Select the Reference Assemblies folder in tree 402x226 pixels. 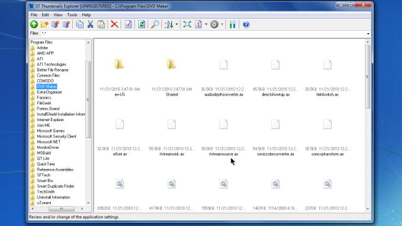point(55,170)
